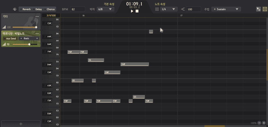The width and height of the screenshot is (268, 127).
Task: Click the A3# piano key
Action: pos(47,85)
